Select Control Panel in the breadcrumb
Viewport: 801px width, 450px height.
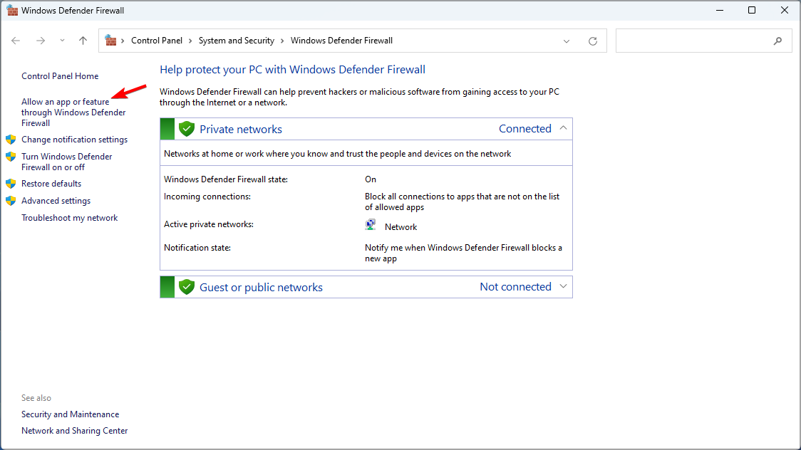pos(157,41)
